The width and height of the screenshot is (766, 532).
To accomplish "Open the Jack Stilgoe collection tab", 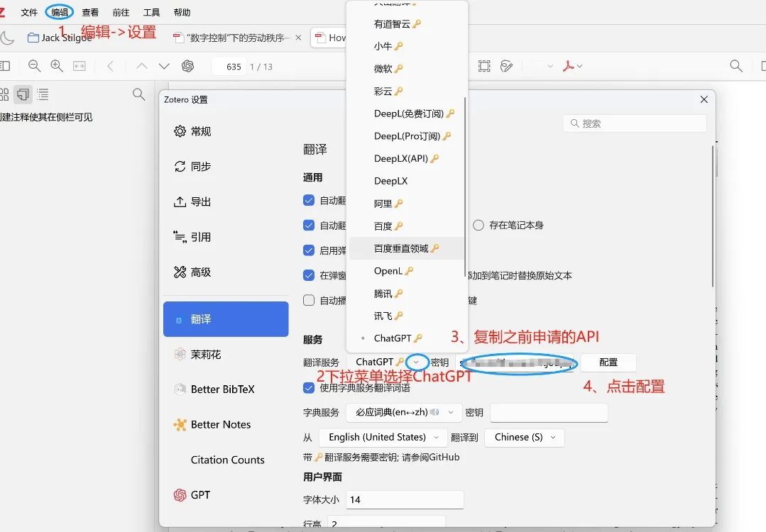I will [x=60, y=38].
